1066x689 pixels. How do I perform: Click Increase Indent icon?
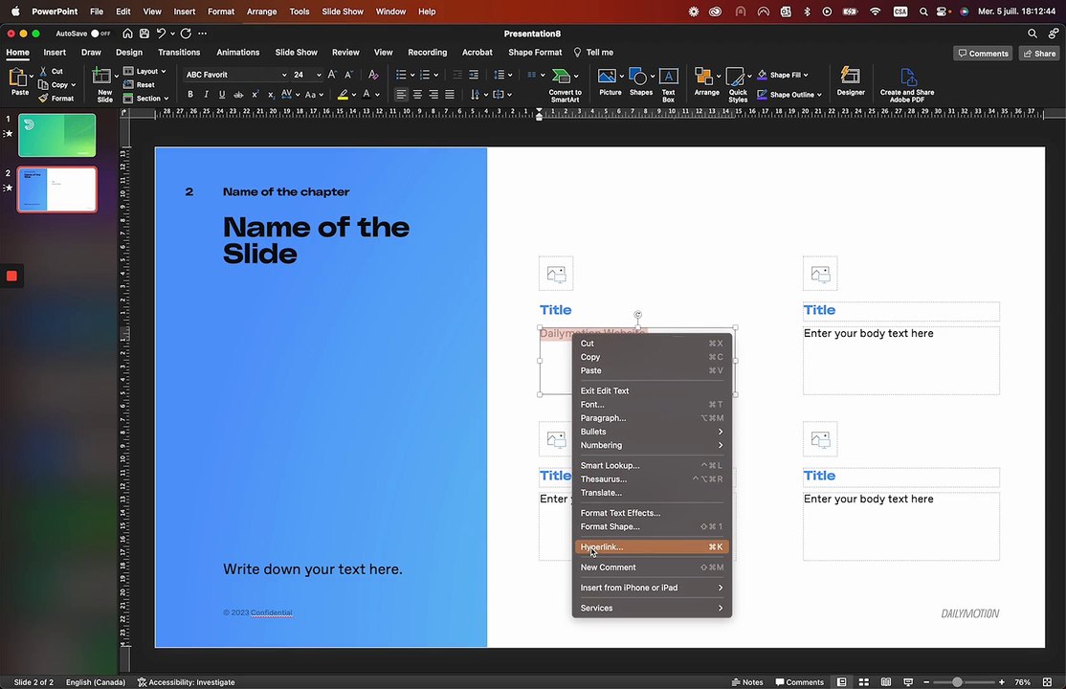(x=474, y=75)
